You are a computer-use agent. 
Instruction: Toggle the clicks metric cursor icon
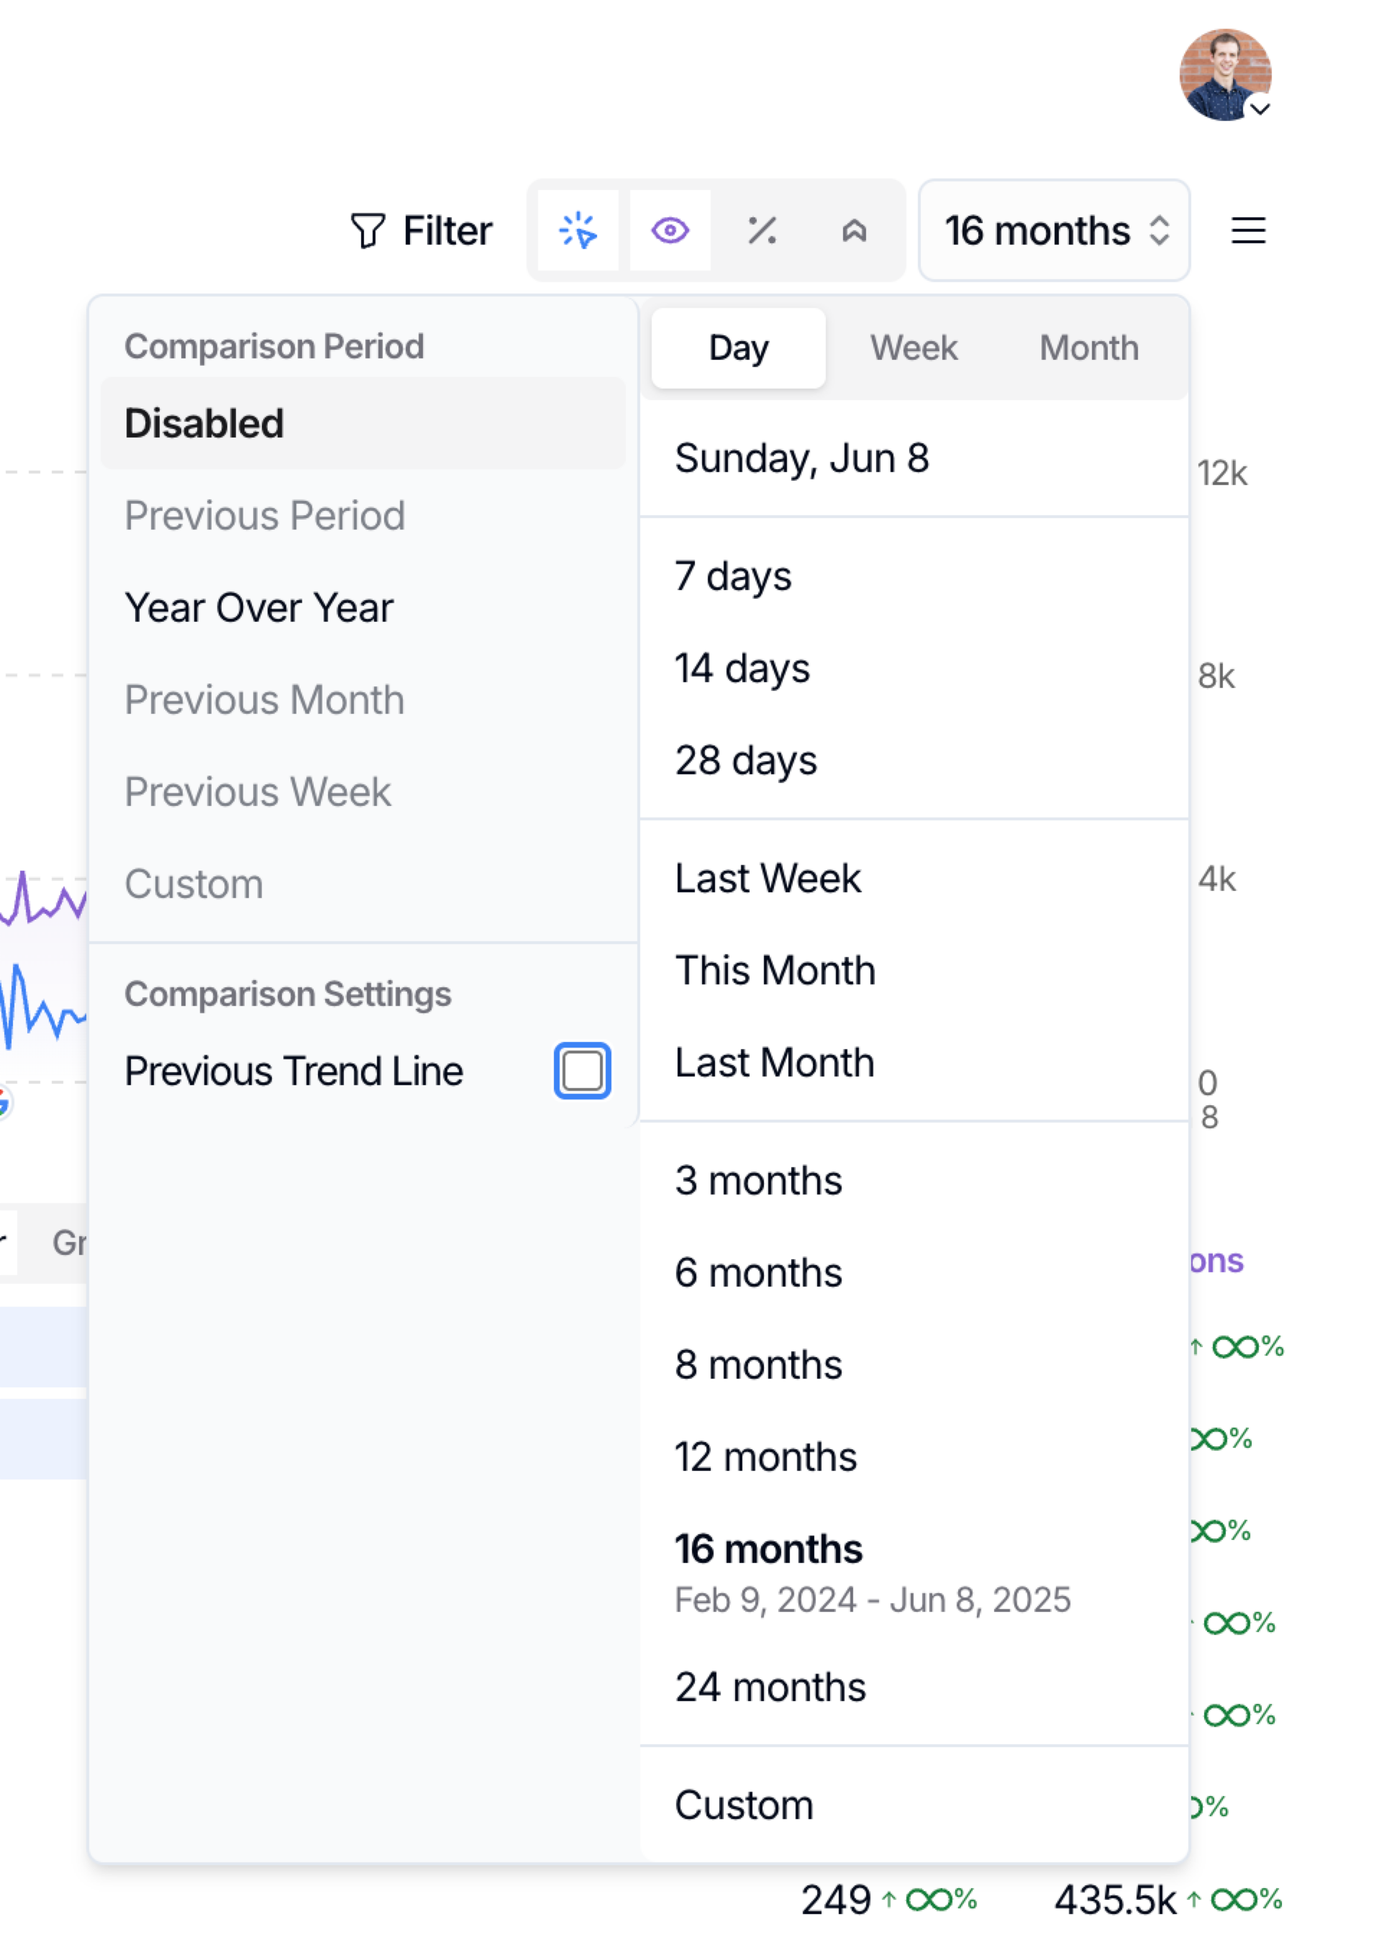[x=578, y=231]
